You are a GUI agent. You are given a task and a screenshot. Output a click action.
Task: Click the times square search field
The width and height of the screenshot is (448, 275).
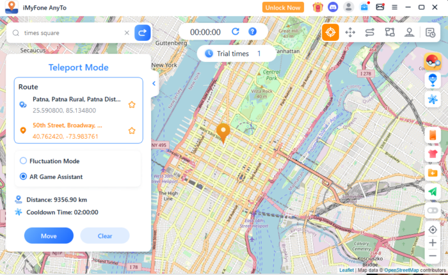pyautogui.click(x=72, y=33)
